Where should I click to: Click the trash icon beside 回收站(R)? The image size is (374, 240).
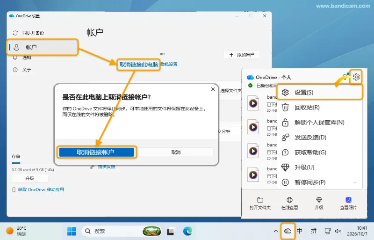(x=285, y=108)
